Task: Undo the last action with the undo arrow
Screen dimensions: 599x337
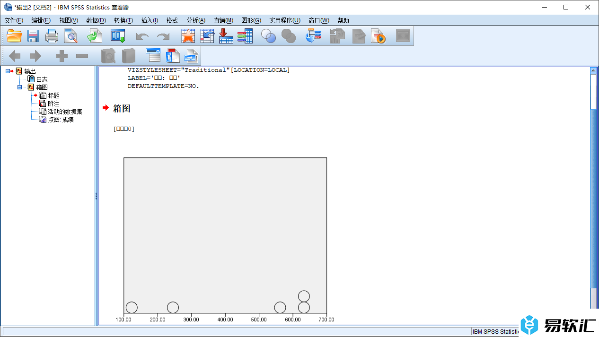Action: tap(142, 36)
